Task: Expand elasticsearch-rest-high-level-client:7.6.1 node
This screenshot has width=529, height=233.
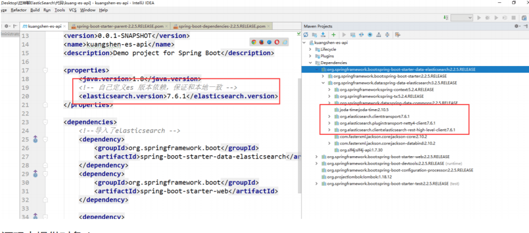Action: [329, 130]
